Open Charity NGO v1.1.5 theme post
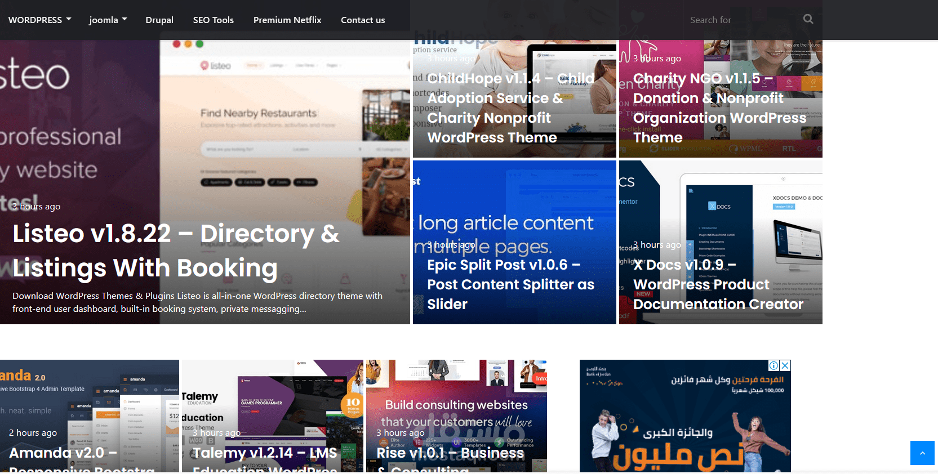 tap(719, 108)
